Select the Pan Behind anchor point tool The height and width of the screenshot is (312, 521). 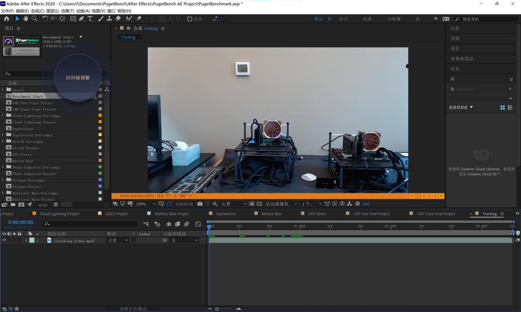[62, 19]
